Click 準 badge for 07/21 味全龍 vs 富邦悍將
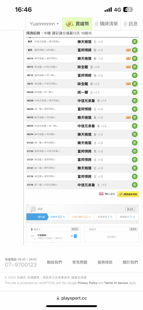 pos(135,160)
